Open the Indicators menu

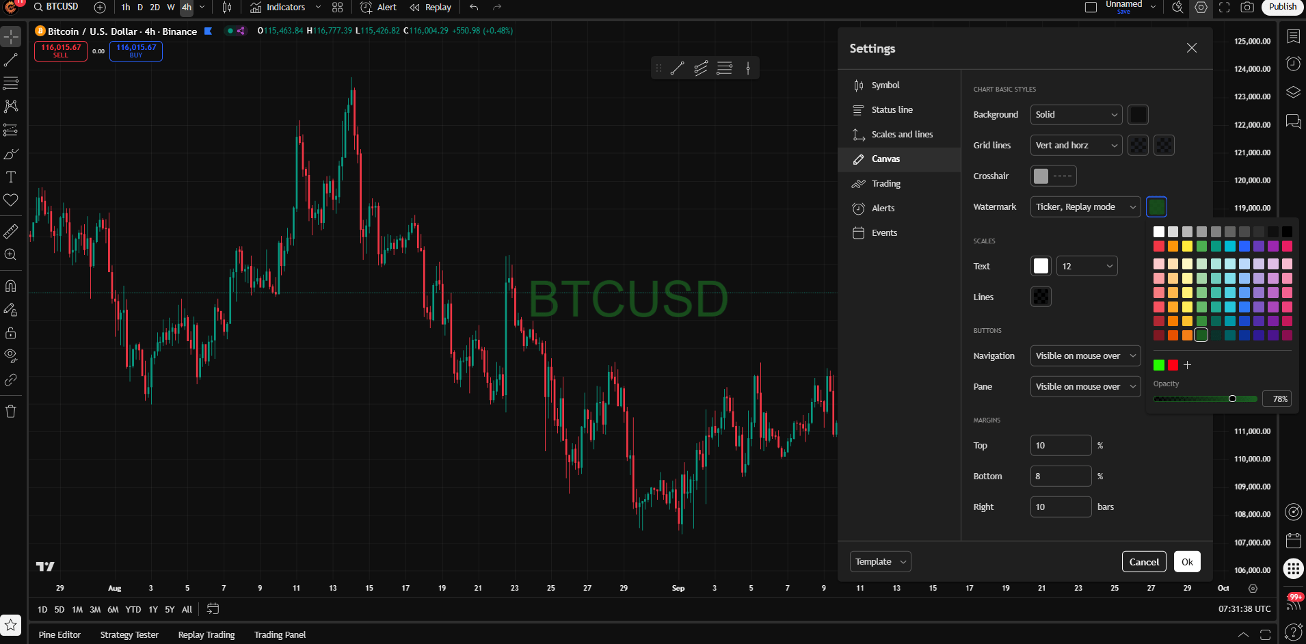278,8
